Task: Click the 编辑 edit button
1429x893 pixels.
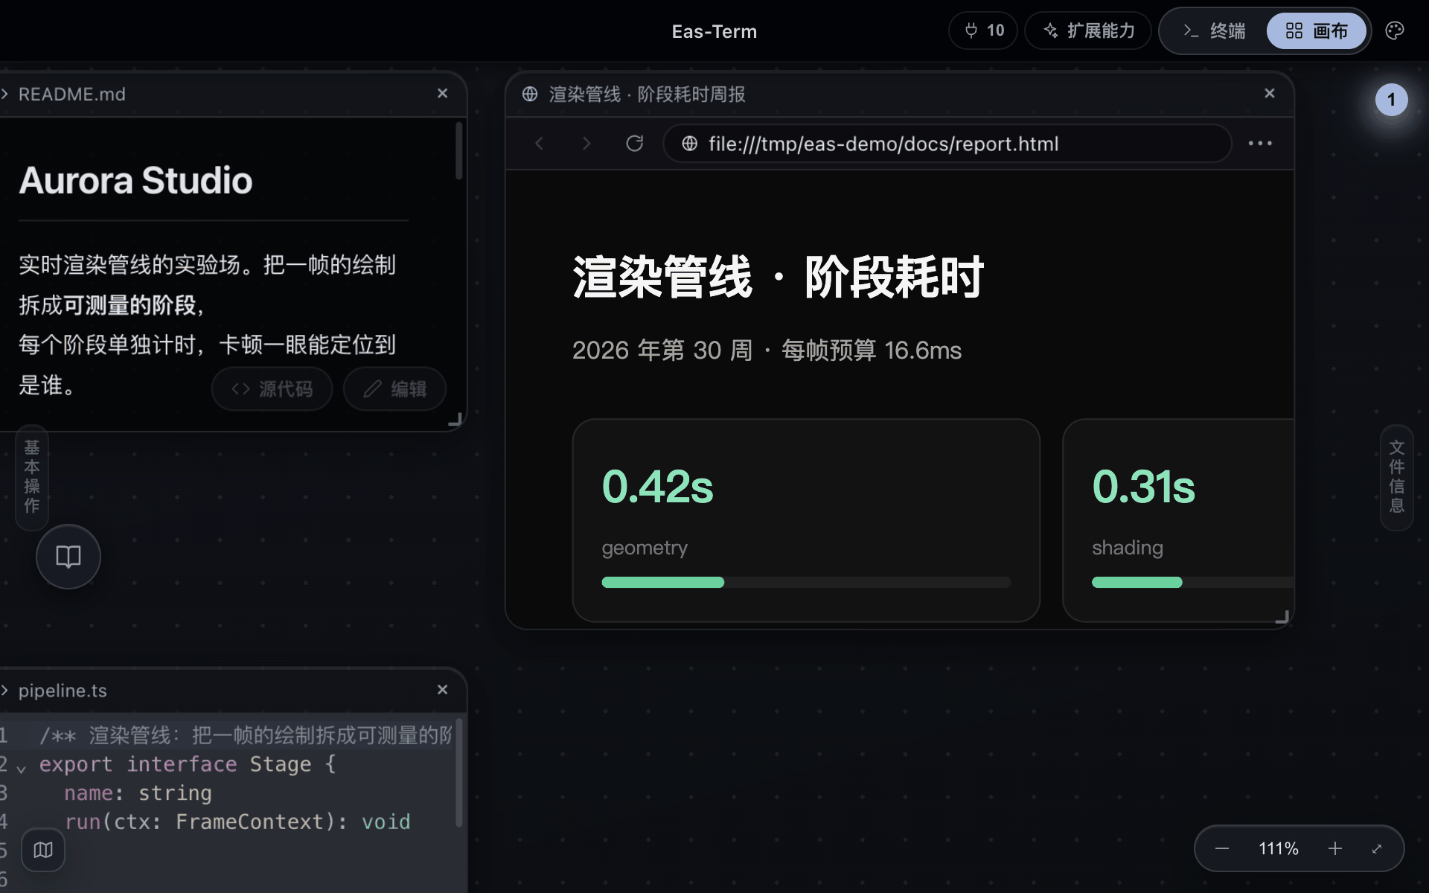Action: pos(394,388)
